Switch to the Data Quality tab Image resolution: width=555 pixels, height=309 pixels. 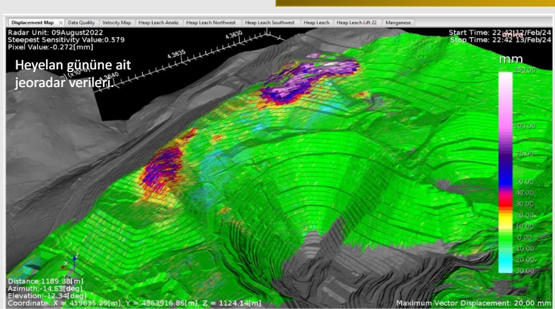coord(82,23)
